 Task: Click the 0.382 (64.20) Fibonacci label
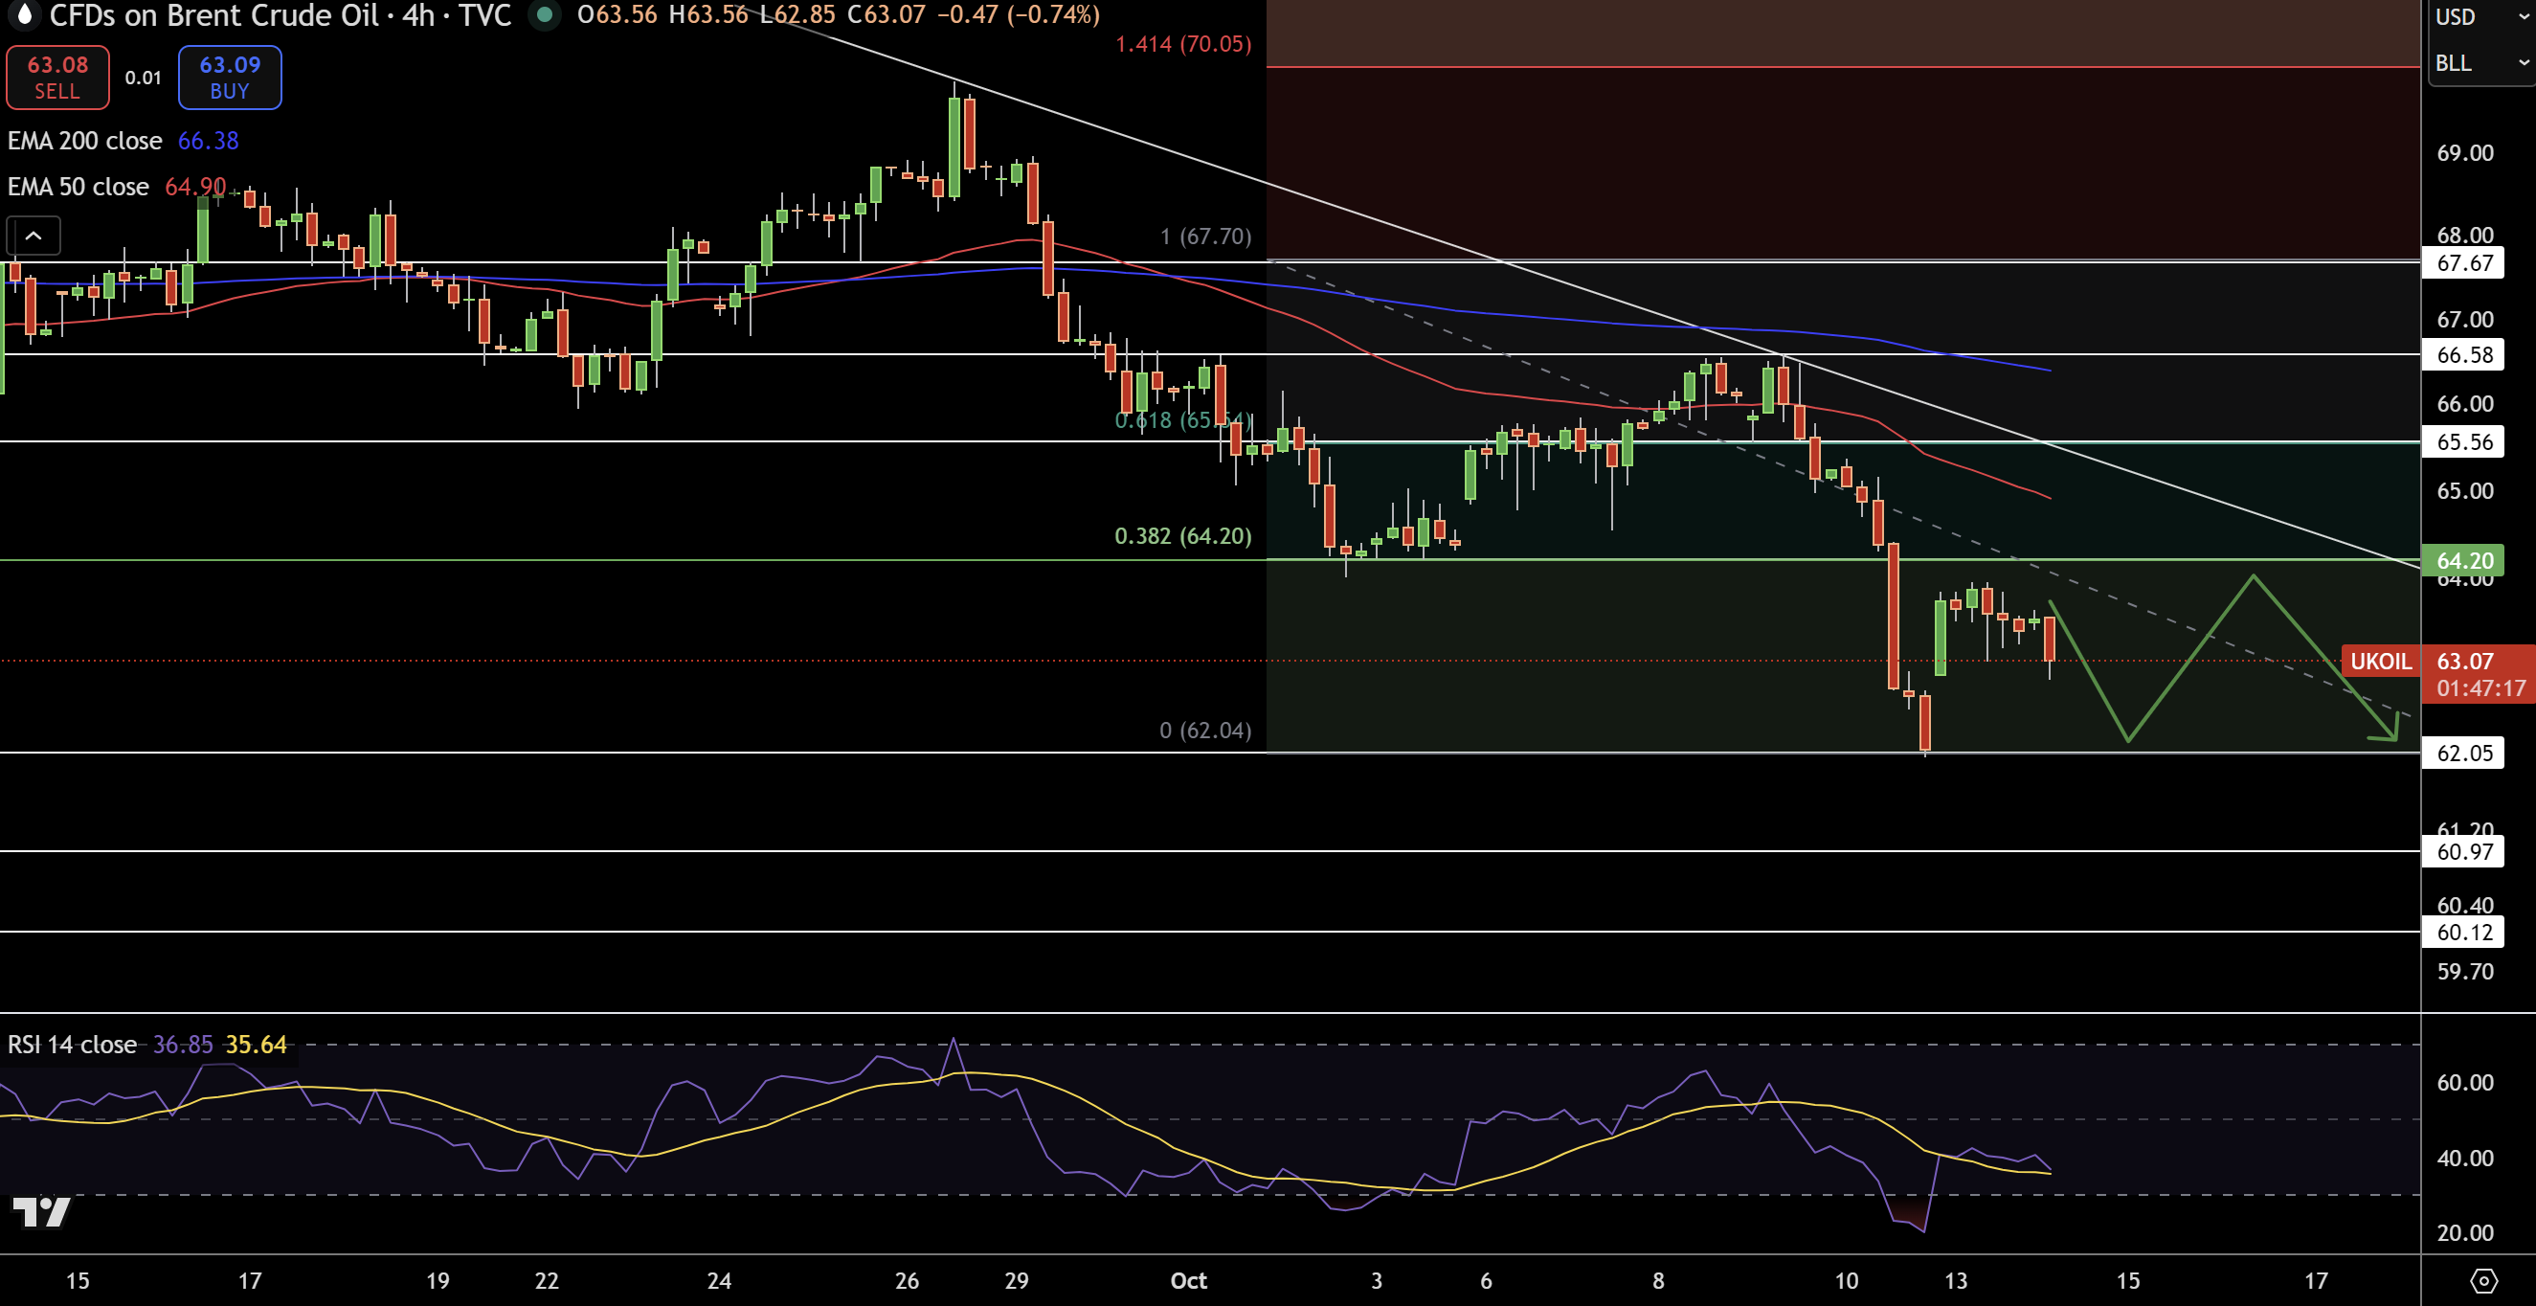point(1183,536)
